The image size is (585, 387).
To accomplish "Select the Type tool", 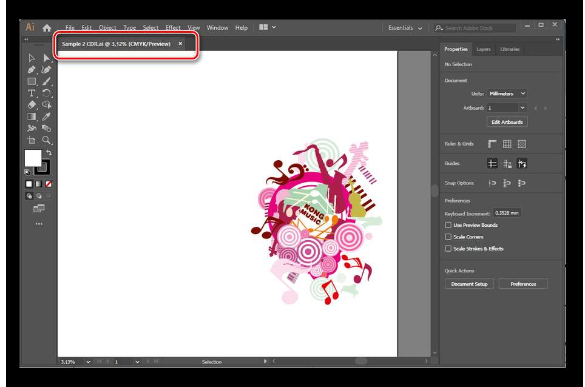I will pos(32,93).
